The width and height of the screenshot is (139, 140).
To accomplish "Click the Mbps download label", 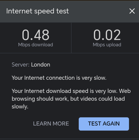I will (x=36, y=45).
